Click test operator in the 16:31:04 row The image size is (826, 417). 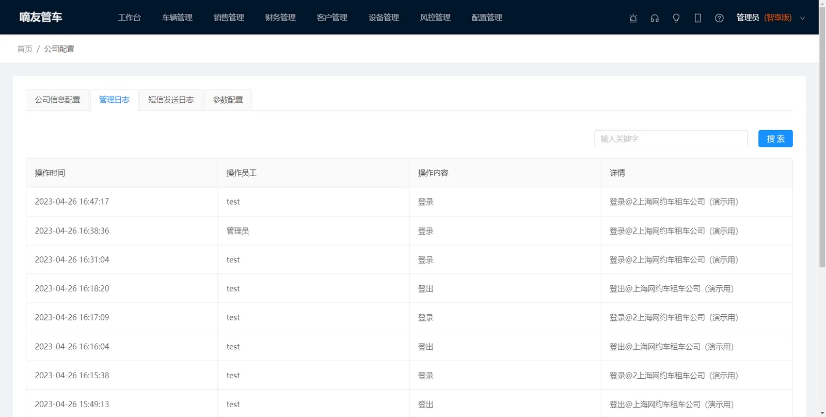(233, 259)
